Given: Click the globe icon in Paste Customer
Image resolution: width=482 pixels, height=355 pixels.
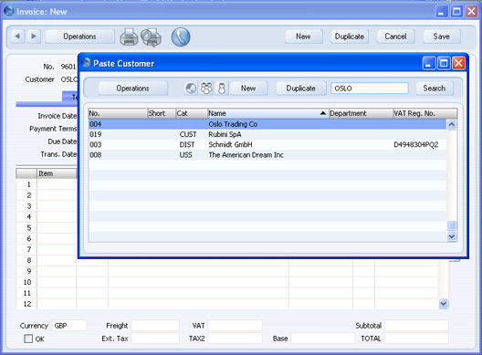Looking at the screenshot, I should [191, 89].
